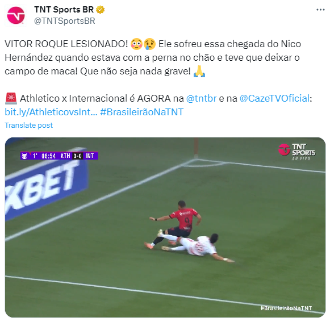Open the TNT Sports BR profile avatar
This screenshot has height=322, width=330.
[16, 15]
